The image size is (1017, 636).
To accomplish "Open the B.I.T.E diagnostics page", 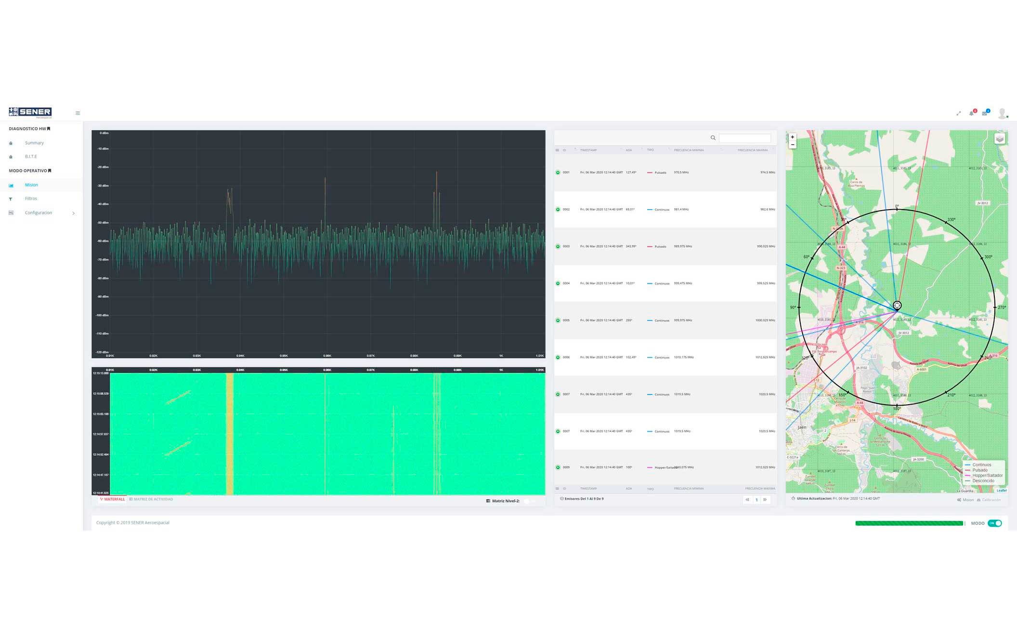I will (31, 157).
